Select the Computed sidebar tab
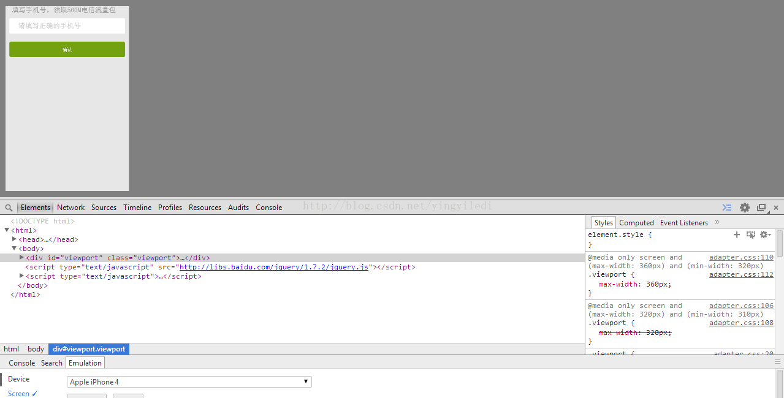Screen dimensions: 784x398 [x=636, y=223]
